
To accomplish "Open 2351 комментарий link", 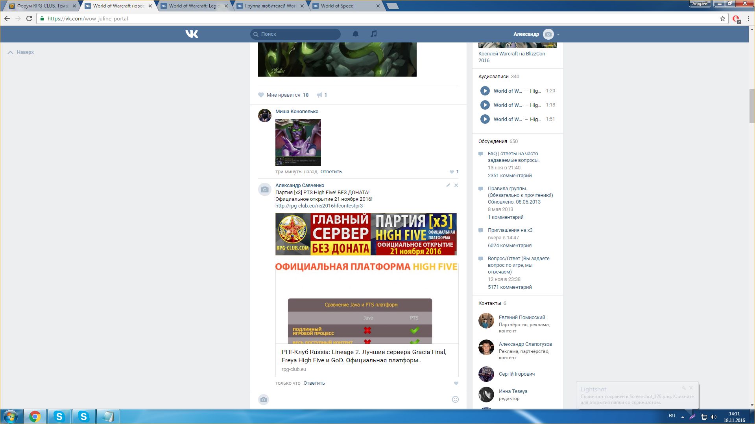I will pyautogui.click(x=509, y=176).
